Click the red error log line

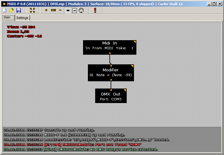click(72, 144)
